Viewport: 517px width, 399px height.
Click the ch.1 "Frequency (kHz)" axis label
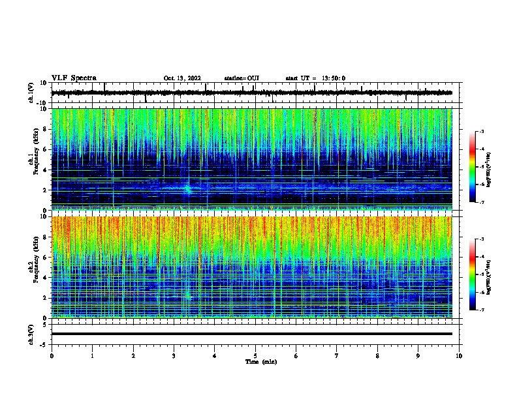point(36,151)
